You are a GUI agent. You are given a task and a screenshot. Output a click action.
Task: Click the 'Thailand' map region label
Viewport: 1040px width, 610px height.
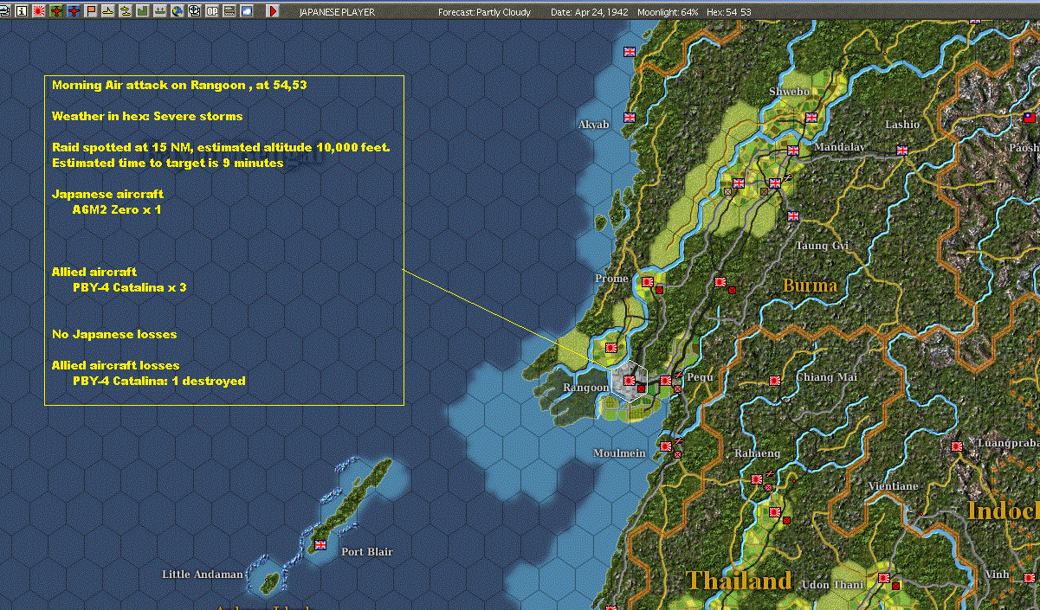739,581
